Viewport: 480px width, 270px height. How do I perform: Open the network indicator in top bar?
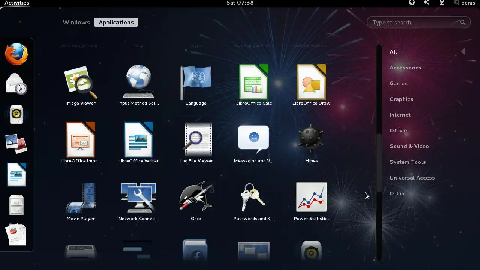442,3
